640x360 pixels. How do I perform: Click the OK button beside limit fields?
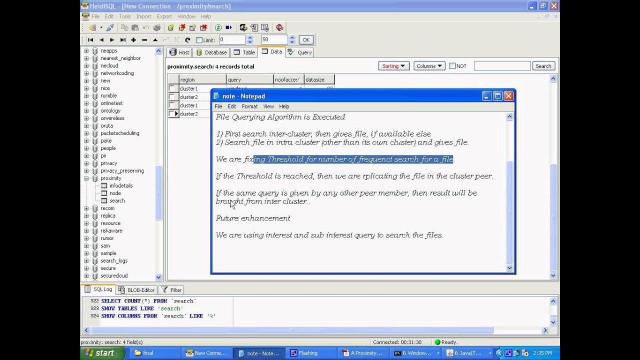(x=305, y=39)
